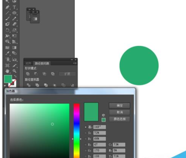Select the Column Graph tool
Viewport: 186px width, 158px height.
(x=14, y=59)
